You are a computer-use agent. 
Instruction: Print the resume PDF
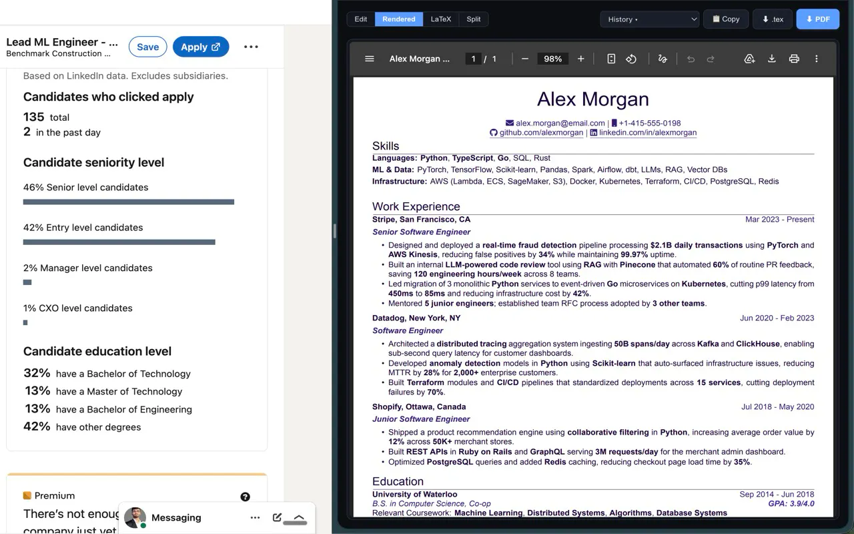coord(794,59)
